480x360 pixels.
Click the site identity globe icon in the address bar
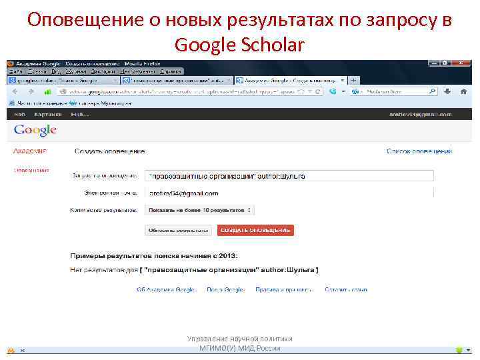pyautogui.click(x=63, y=91)
